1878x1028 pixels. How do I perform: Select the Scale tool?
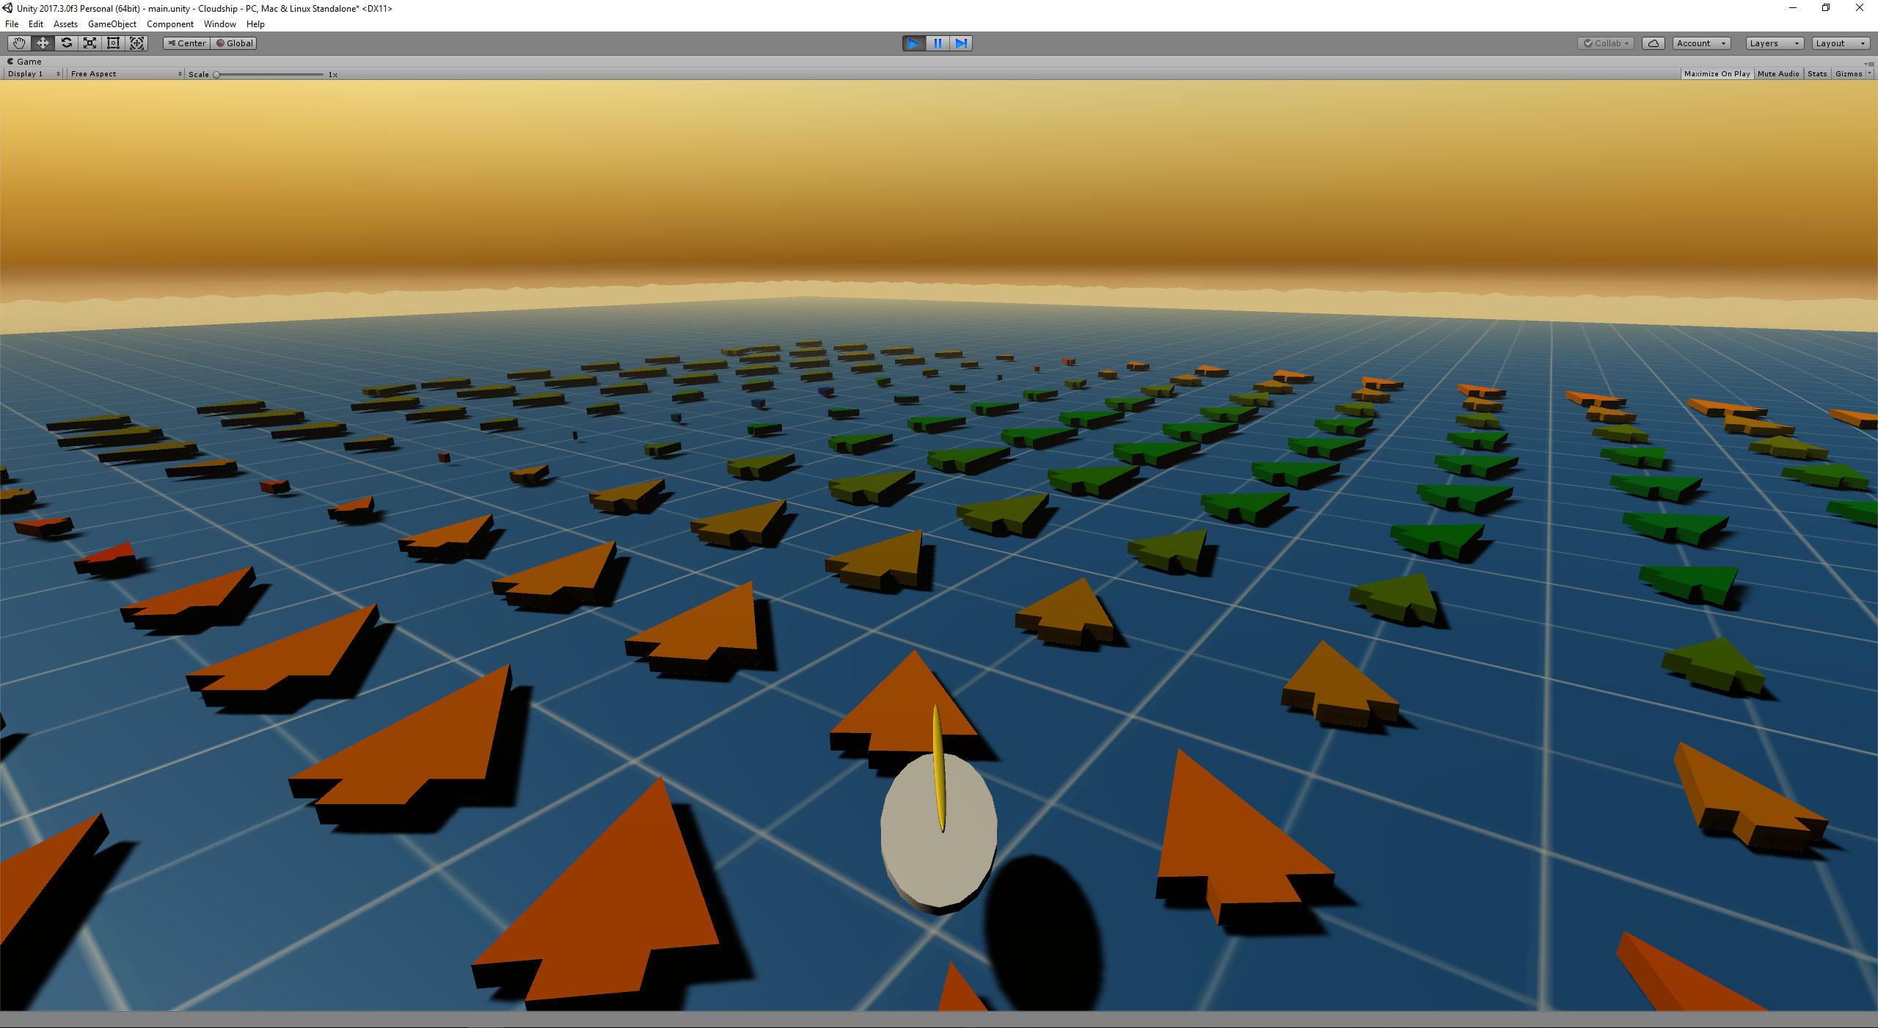89,43
